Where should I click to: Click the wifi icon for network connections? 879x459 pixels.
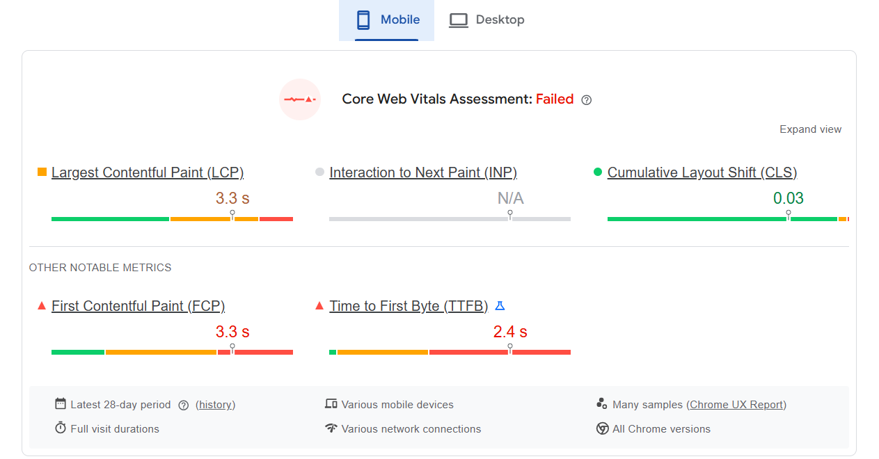331,428
